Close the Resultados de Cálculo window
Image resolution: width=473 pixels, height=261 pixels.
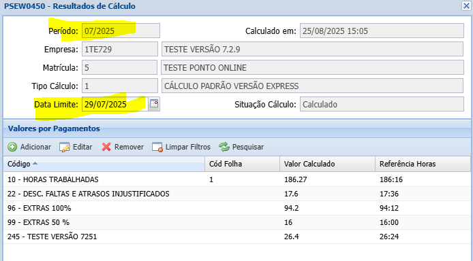[x=466, y=6]
